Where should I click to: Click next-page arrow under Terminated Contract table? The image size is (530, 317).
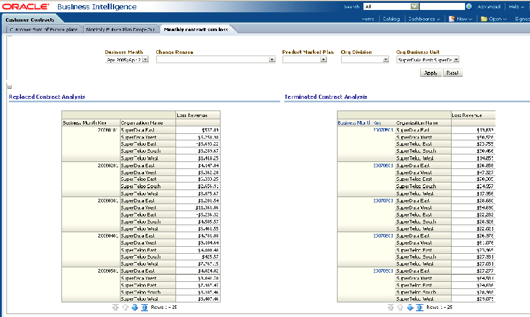click(410, 308)
